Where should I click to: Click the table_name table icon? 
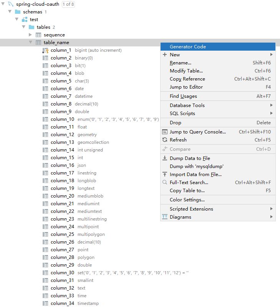tap(38, 43)
